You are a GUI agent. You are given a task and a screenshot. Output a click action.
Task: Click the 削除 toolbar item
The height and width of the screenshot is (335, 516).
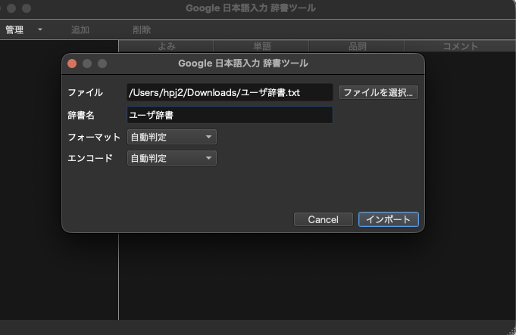(142, 29)
